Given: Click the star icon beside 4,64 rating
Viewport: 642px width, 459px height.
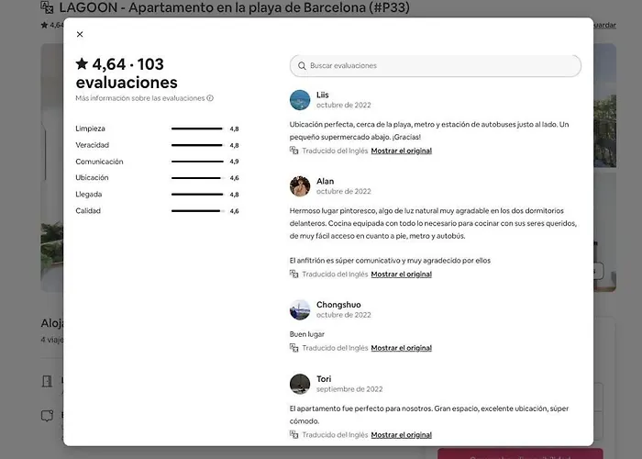Looking at the screenshot, I should [x=82, y=64].
